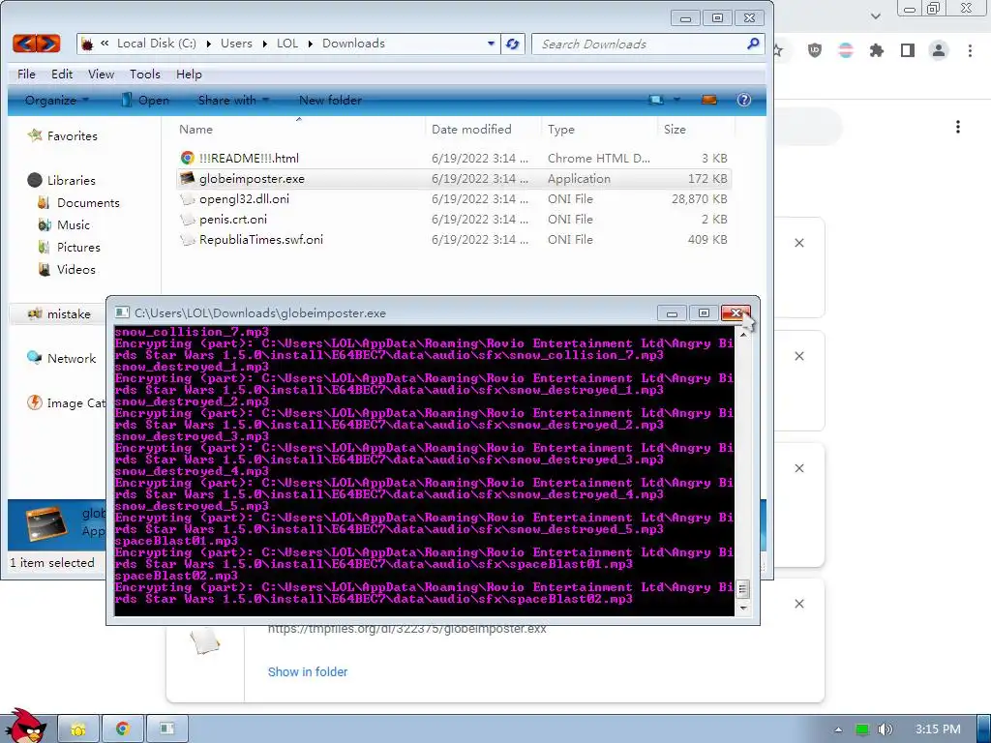
Task: Go back with the orange left arrow
Action: [24, 44]
